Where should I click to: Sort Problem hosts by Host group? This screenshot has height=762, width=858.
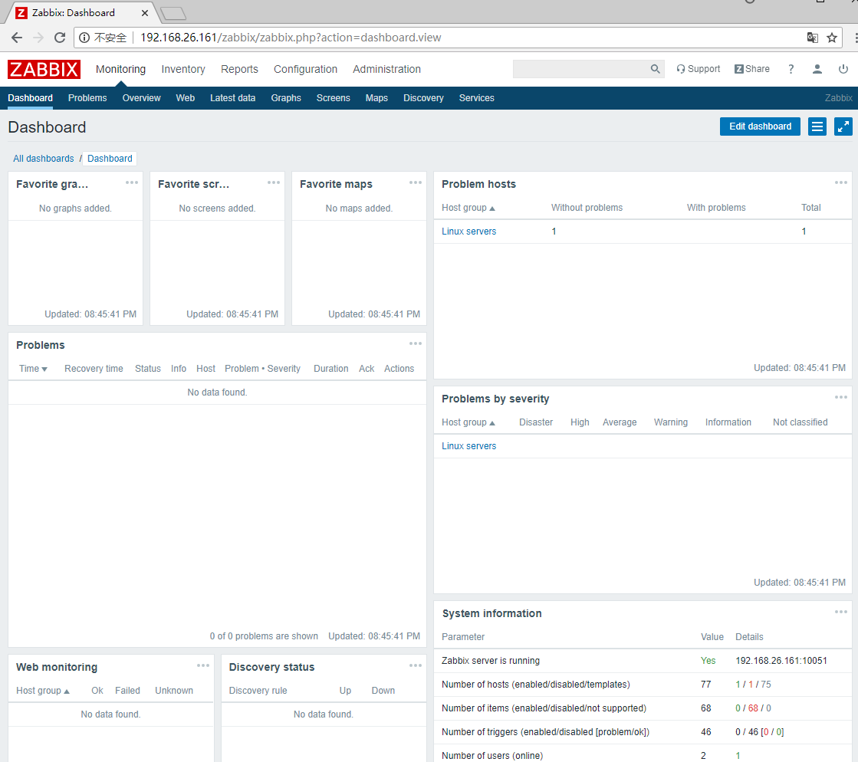(x=468, y=207)
